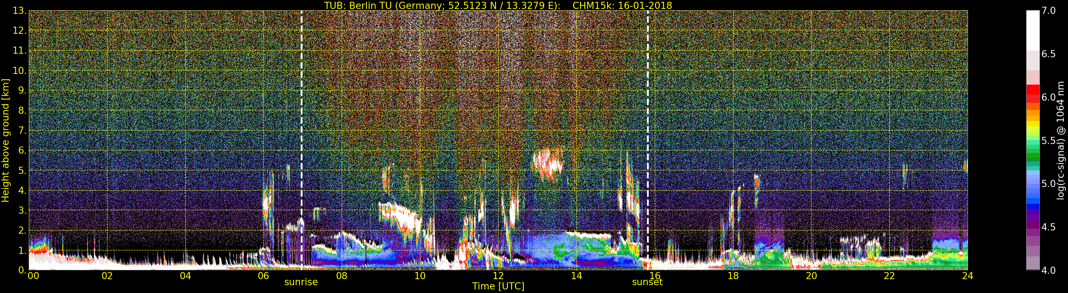Viewport: 1068px width, 293px height.
Task: Click the white dashed sunrise line
Action: coord(301,140)
